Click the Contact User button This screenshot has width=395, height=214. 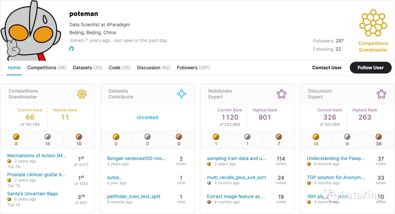pyautogui.click(x=327, y=68)
